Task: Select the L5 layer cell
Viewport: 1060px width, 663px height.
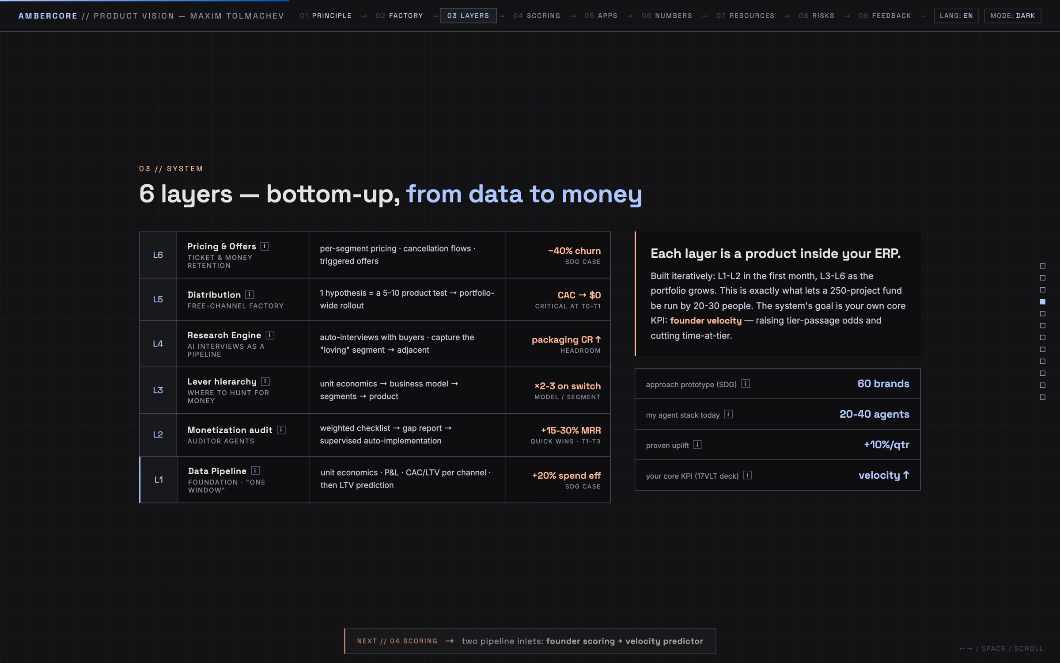Action: (158, 299)
